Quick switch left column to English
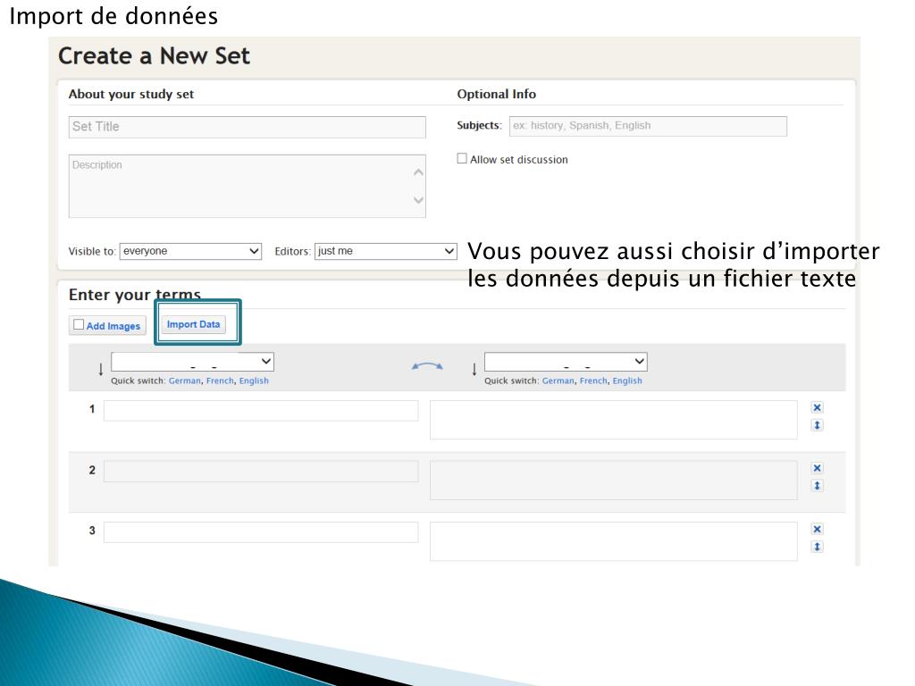Viewport: 915px width, 686px height. point(254,381)
